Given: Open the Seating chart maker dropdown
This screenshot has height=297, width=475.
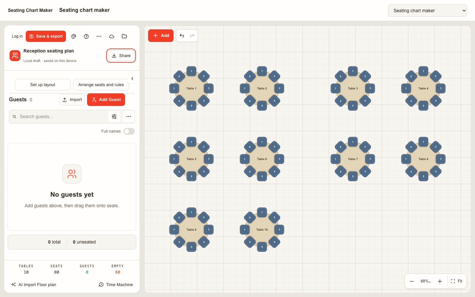Looking at the screenshot, I should (x=427, y=11).
